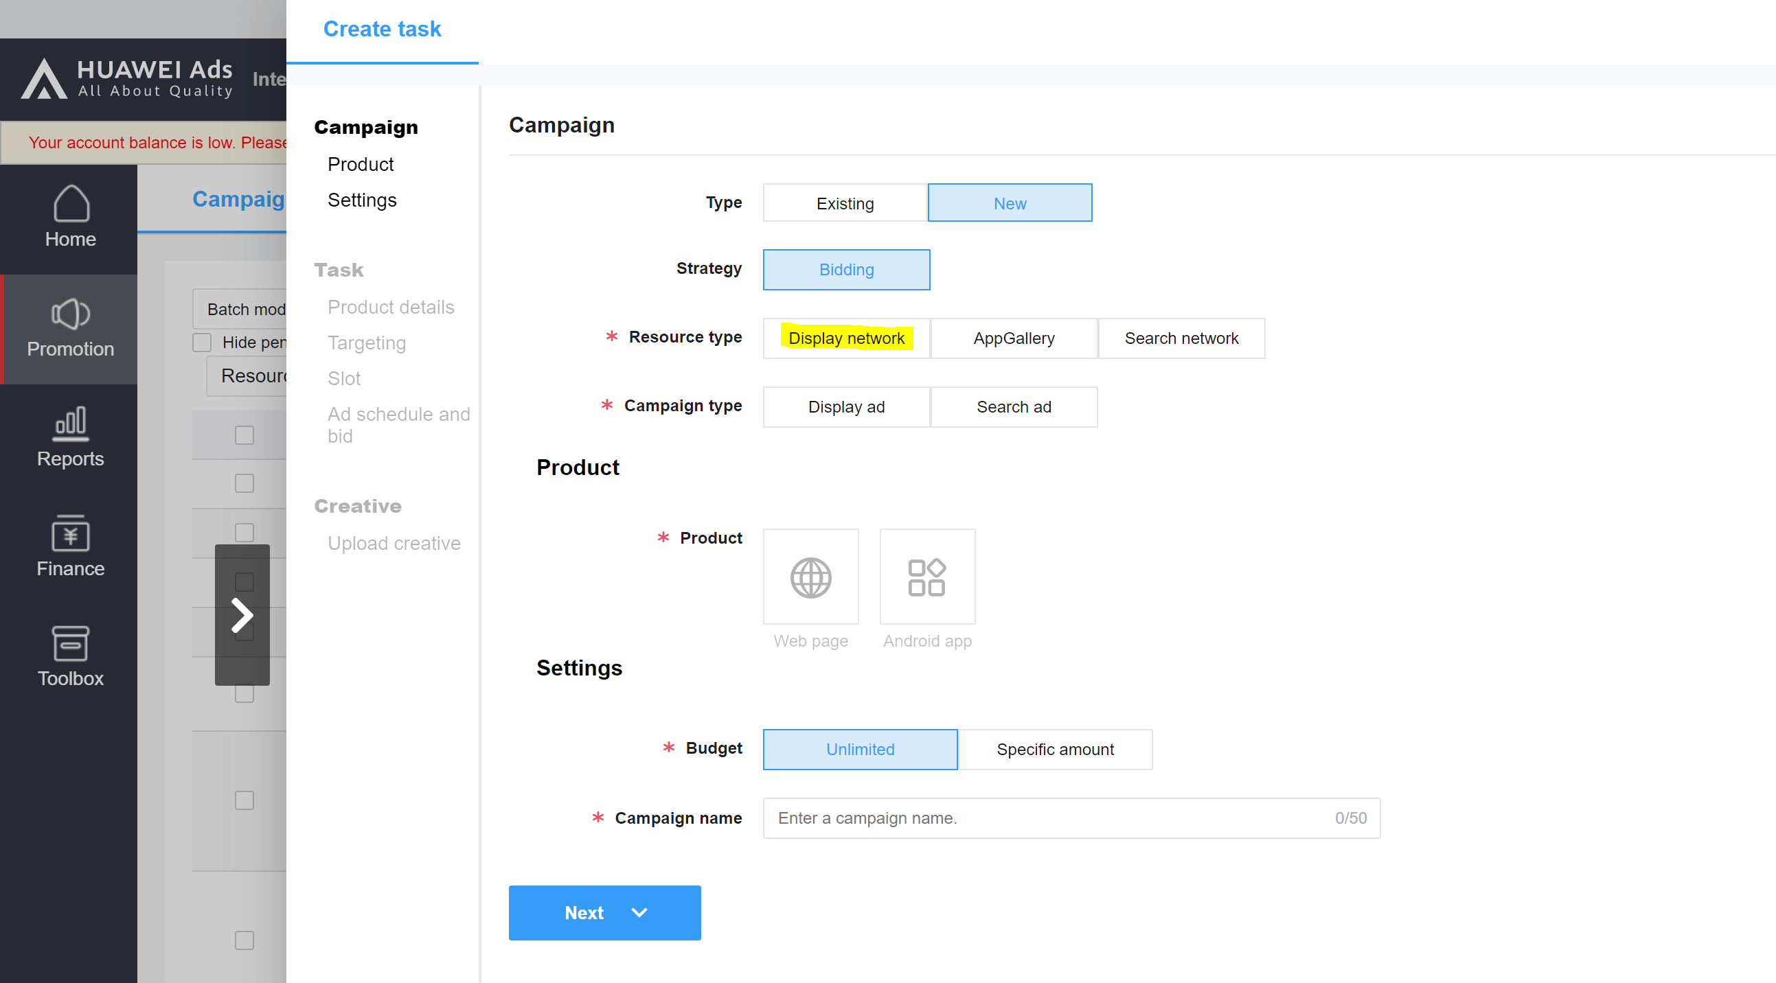Select AppGallery resource type

pyautogui.click(x=1014, y=338)
